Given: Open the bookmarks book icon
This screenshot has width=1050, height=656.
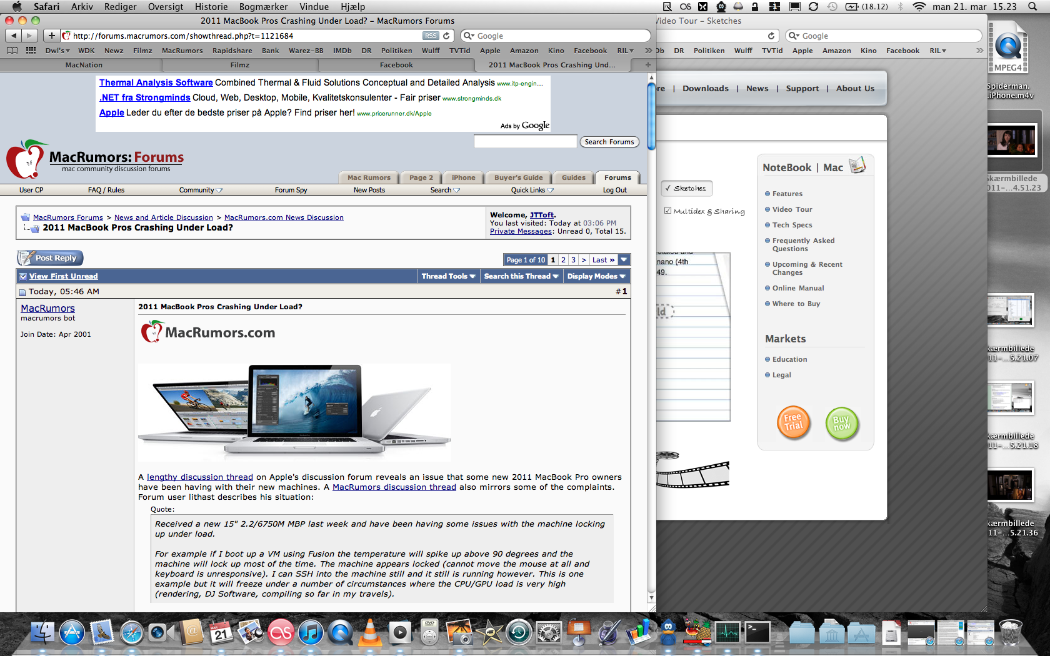Looking at the screenshot, I should [12, 51].
